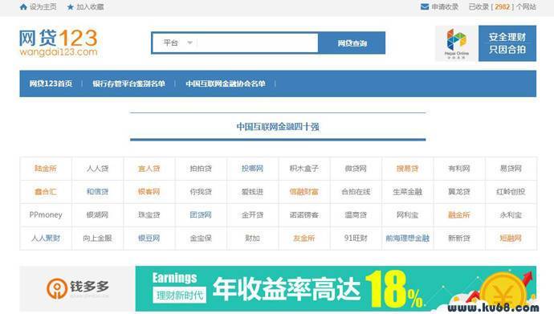Open the PPmoney platform link
Screen dimensions: 554x314
tap(46, 214)
